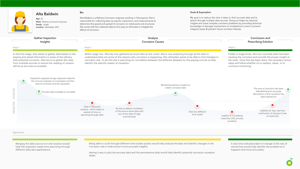Viewport: 300px width, 169px height.
Task: Select red dot above near real time notification
Action: tap(273, 105)
